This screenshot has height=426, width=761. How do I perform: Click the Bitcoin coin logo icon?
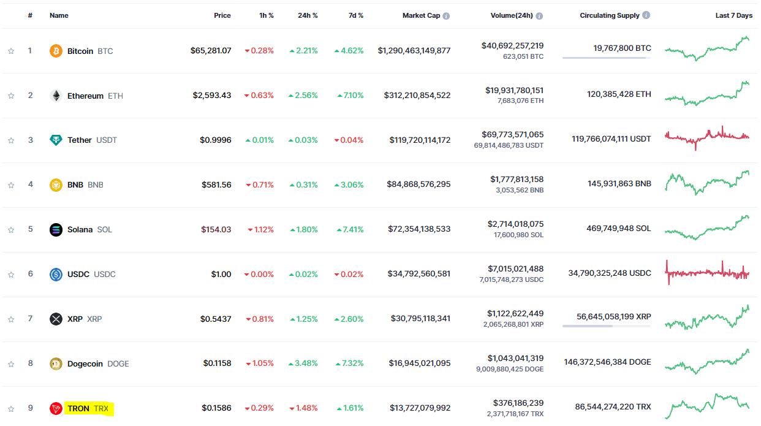pos(56,51)
